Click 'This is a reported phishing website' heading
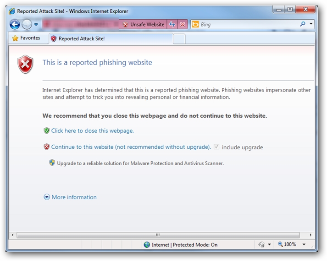 [x=97, y=62]
